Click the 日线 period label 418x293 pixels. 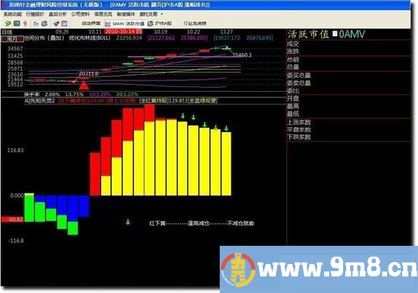coord(7,32)
